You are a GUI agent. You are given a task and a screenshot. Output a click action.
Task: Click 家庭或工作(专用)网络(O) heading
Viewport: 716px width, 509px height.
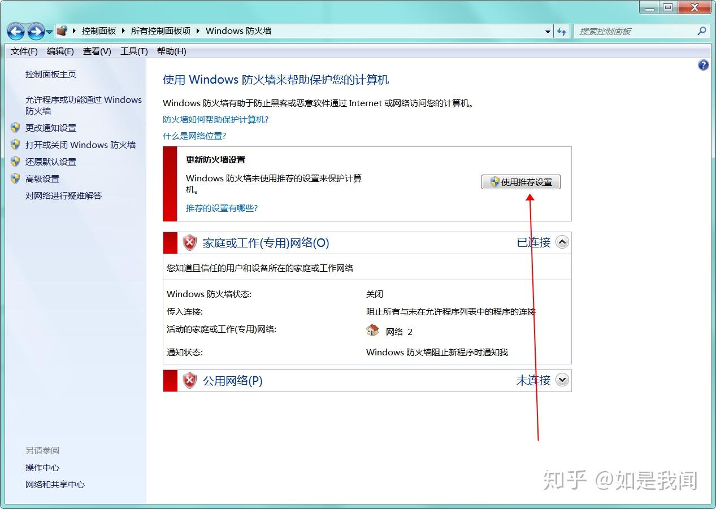(x=266, y=243)
